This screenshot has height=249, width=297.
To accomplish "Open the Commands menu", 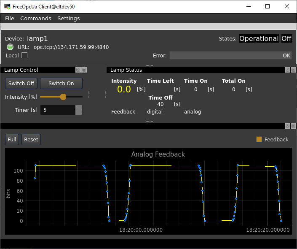I will (x=36, y=19).
